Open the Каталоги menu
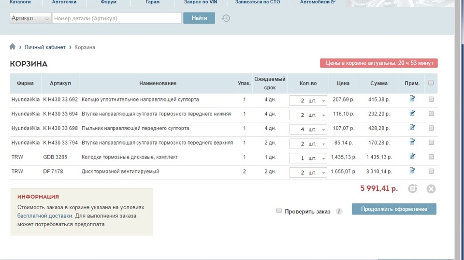The image size is (464, 260). 20,2
